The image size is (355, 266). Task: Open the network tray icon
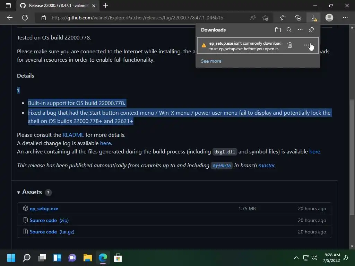click(x=306, y=258)
